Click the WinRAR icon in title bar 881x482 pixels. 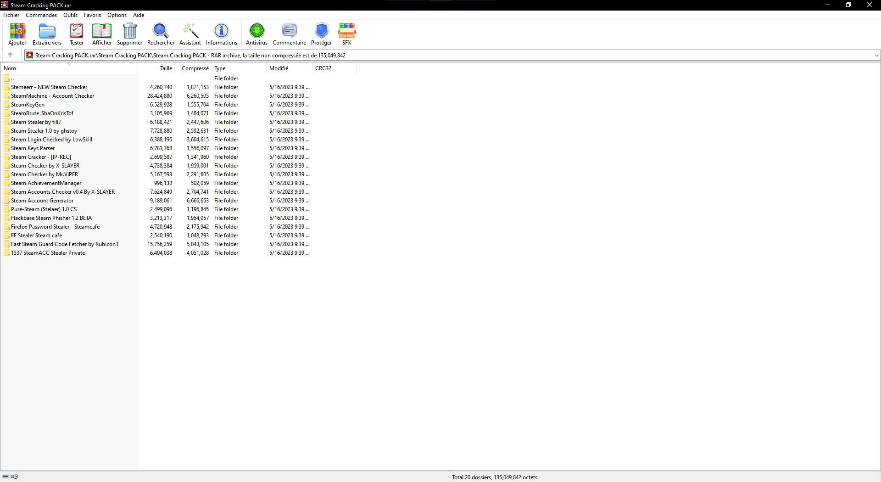point(5,5)
